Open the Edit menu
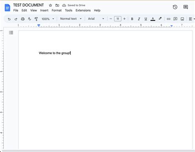This screenshot has height=152, width=195. (x=24, y=10)
